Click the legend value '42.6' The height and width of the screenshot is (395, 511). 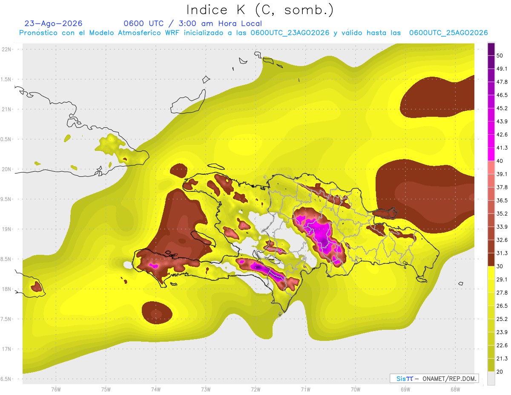point(502,135)
